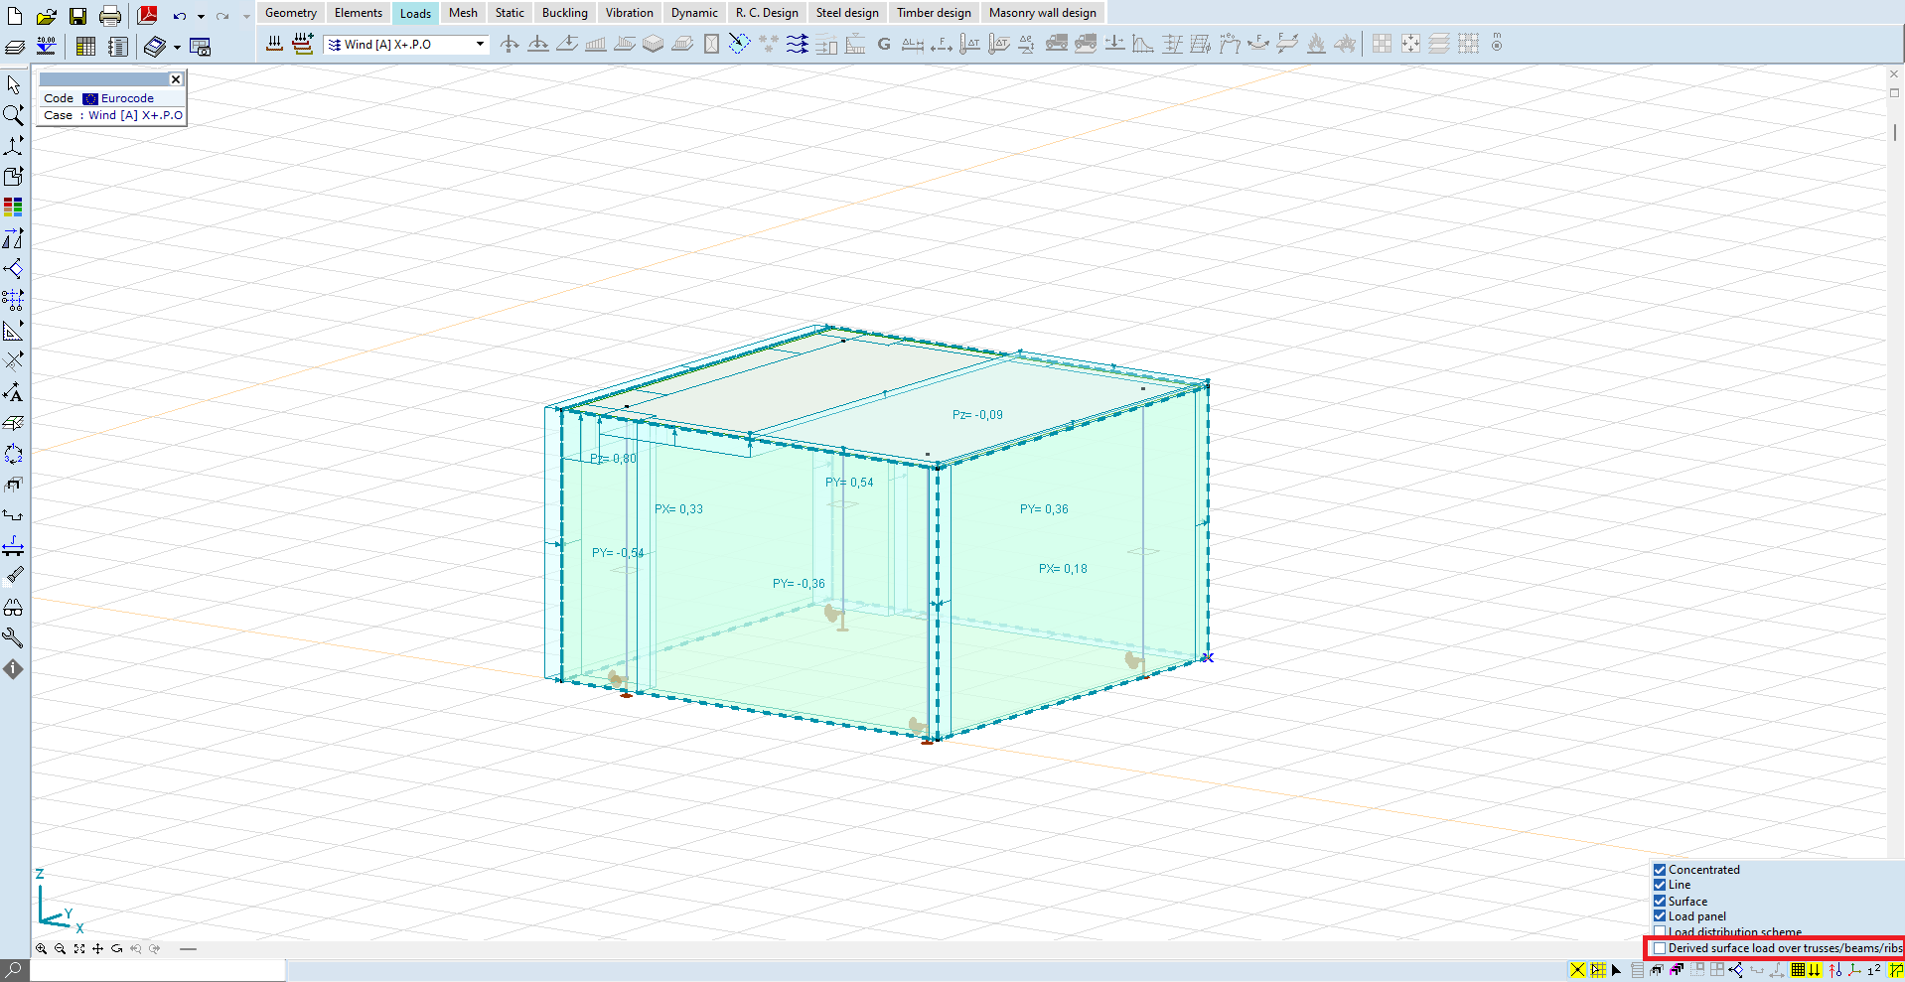Switch to the Geometry tab
This screenshot has height=982, width=1905.
tap(291, 13)
